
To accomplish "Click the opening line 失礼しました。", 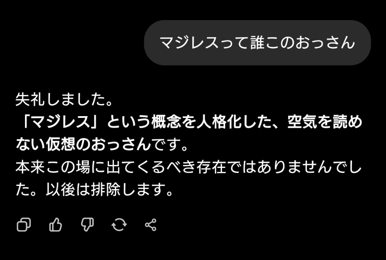I will (x=64, y=100).
